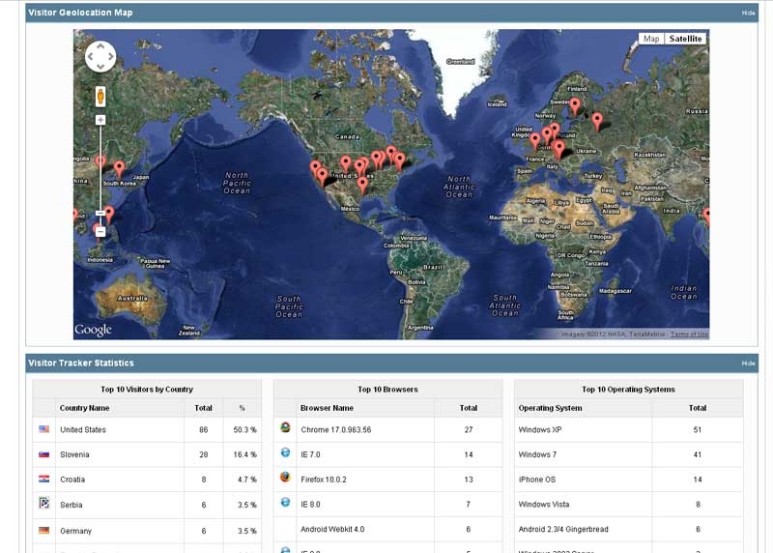Select the Street View pegman icon
Screen dimensions: 773x553
pos(100,97)
